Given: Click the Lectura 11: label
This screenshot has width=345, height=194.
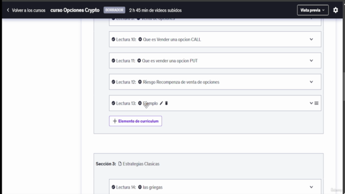Looking at the screenshot, I should [126, 61].
